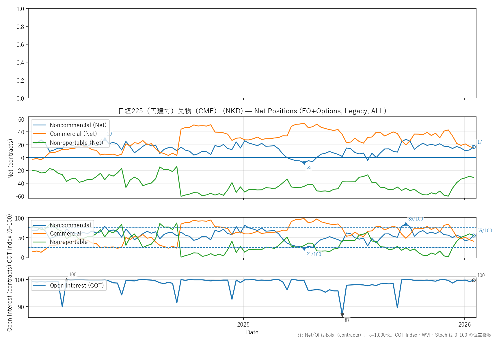Select the end circle marker labeled 55/100

[474, 236]
